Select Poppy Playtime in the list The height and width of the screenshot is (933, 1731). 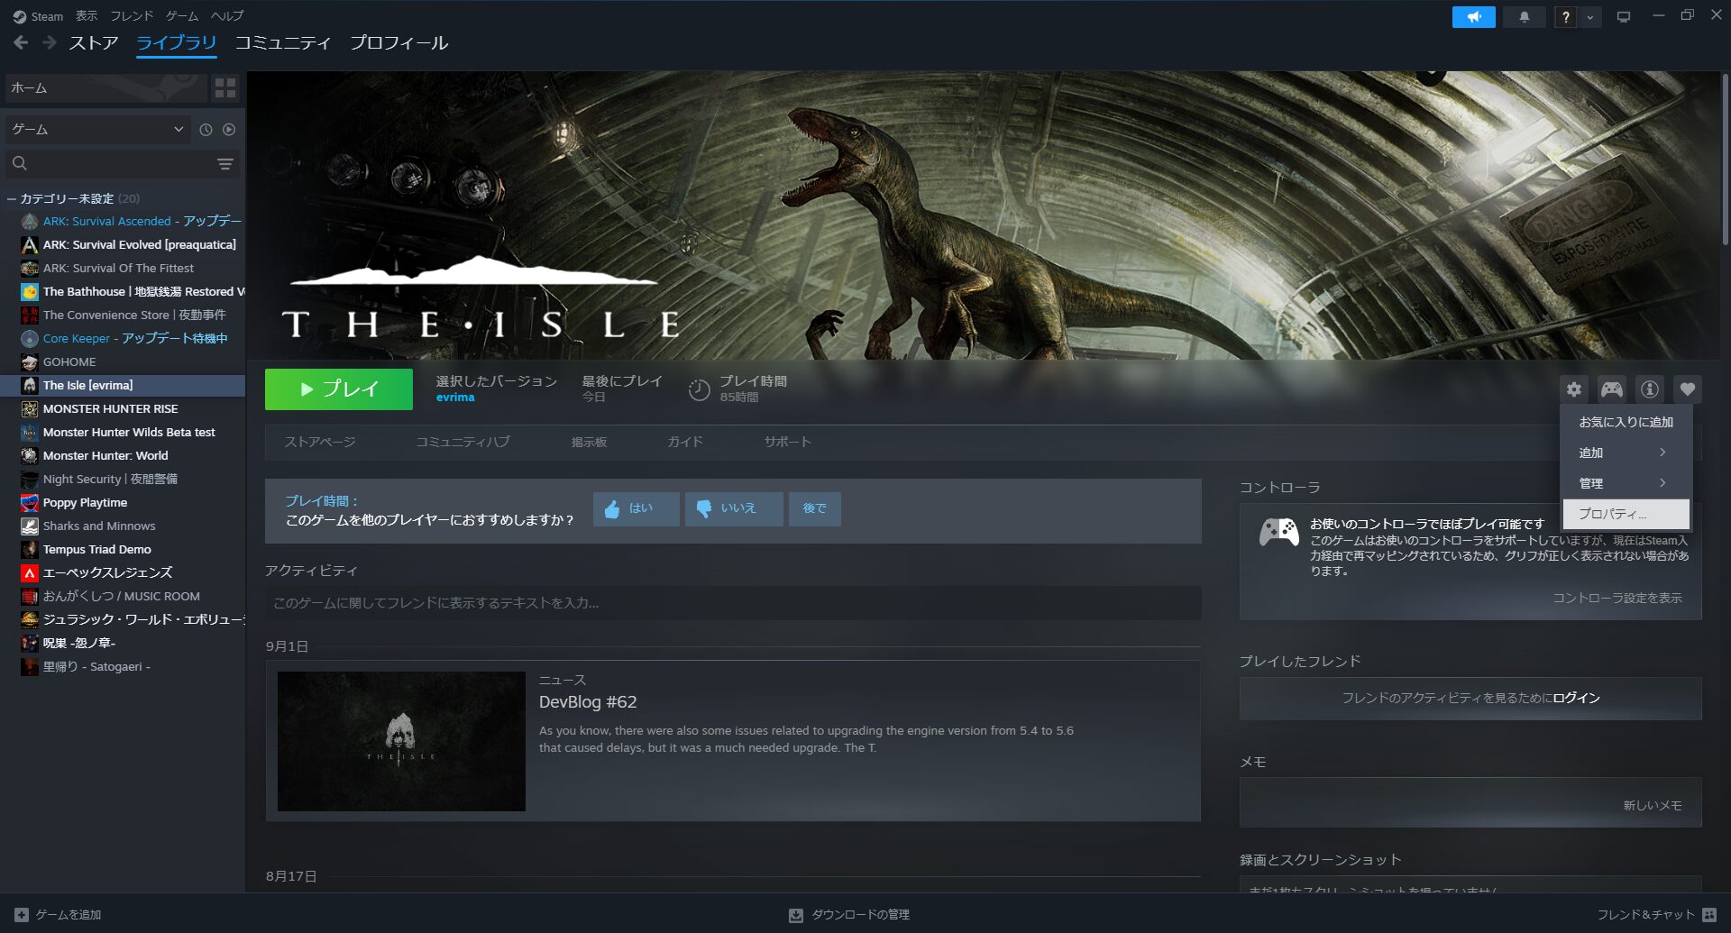(123, 502)
